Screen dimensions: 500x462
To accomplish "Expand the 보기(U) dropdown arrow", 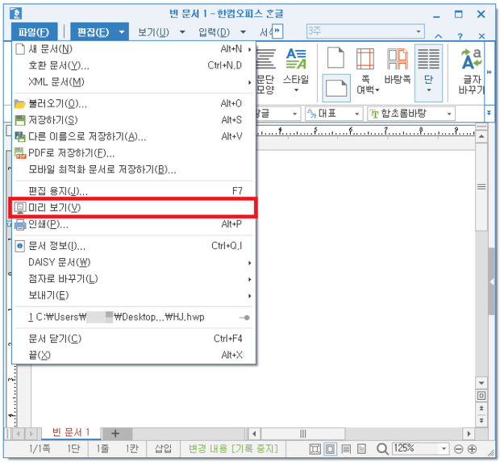I will click(x=182, y=32).
